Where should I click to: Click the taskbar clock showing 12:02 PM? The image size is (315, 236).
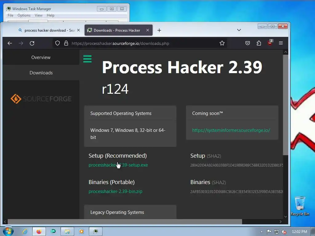point(299,232)
